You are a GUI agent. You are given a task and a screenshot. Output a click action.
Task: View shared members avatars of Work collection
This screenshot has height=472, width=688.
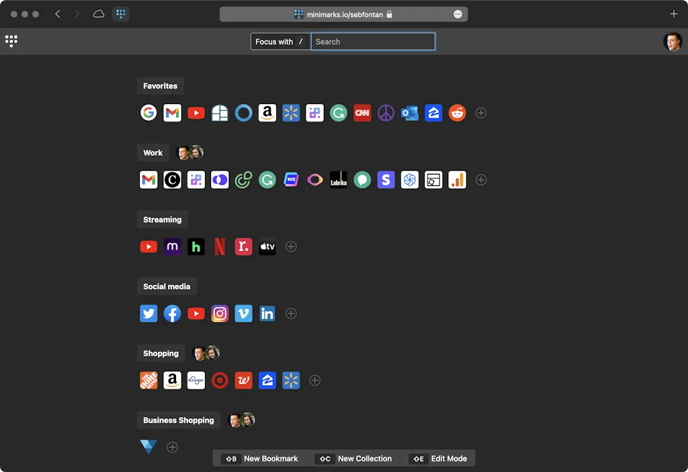pyautogui.click(x=189, y=152)
